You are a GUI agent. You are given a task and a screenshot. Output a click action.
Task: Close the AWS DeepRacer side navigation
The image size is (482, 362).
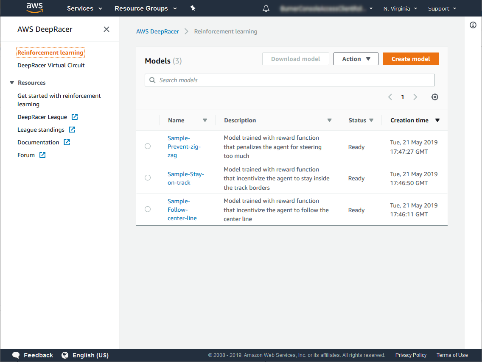point(106,29)
